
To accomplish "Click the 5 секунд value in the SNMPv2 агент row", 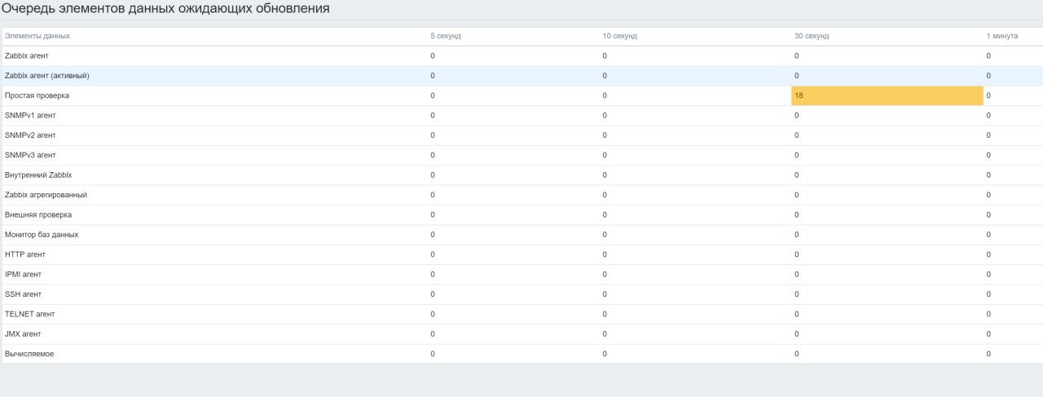I will coord(433,135).
